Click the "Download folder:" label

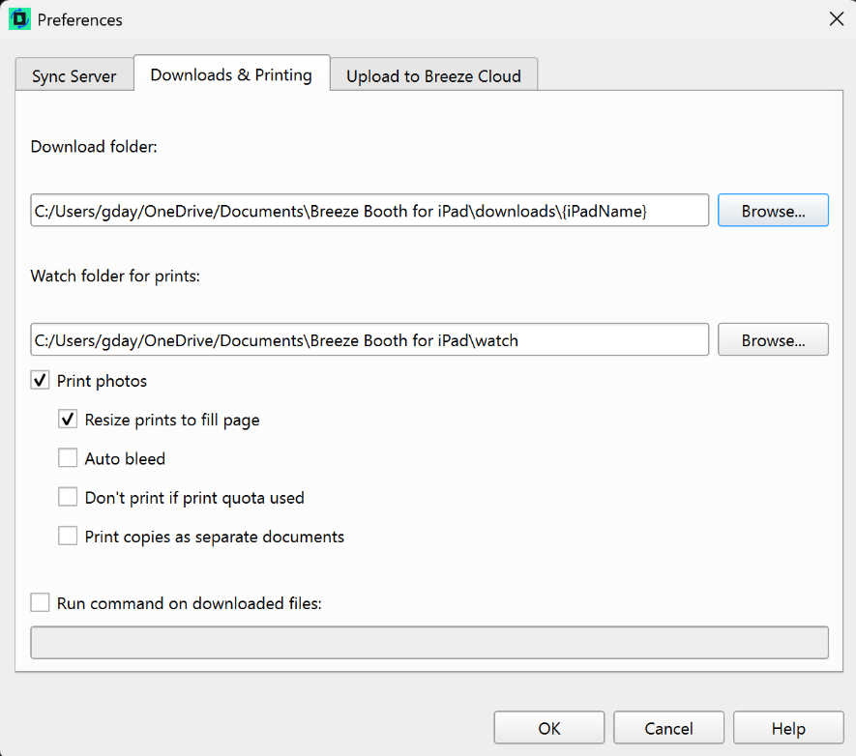[x=94, y=147]
